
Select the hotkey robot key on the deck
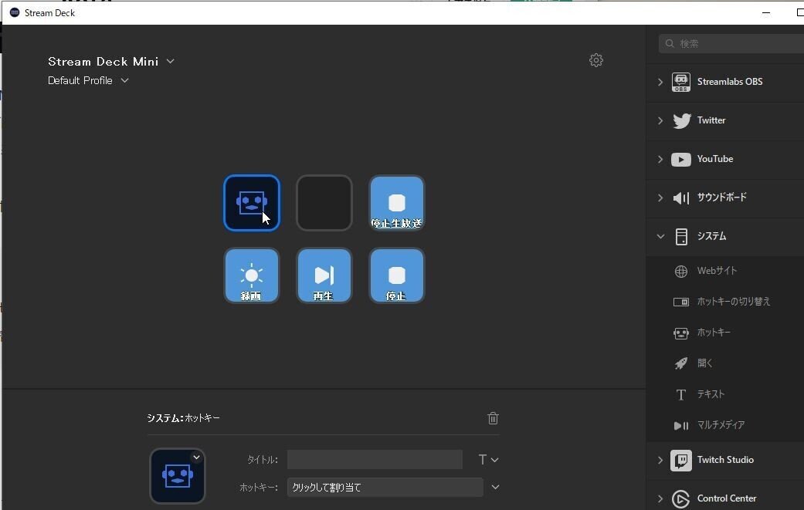coord(251,203)
